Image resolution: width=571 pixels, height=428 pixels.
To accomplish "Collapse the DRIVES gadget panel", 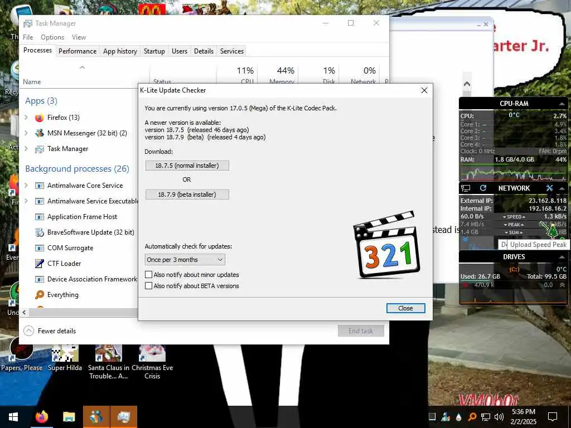I will click(x=562, y=257).
